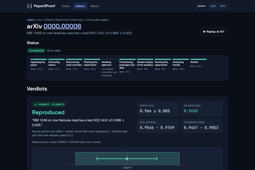Click the Completed status badge
The height and width of the screenshot is (170, 255).
pyautogui.click(x=36, y=51)
